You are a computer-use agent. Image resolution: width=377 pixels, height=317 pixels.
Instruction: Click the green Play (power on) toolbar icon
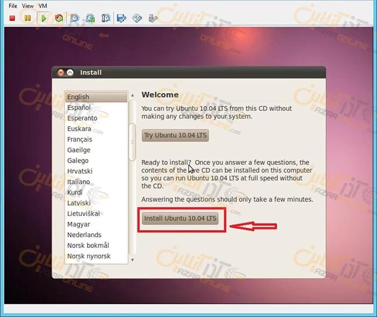[43, 19]
